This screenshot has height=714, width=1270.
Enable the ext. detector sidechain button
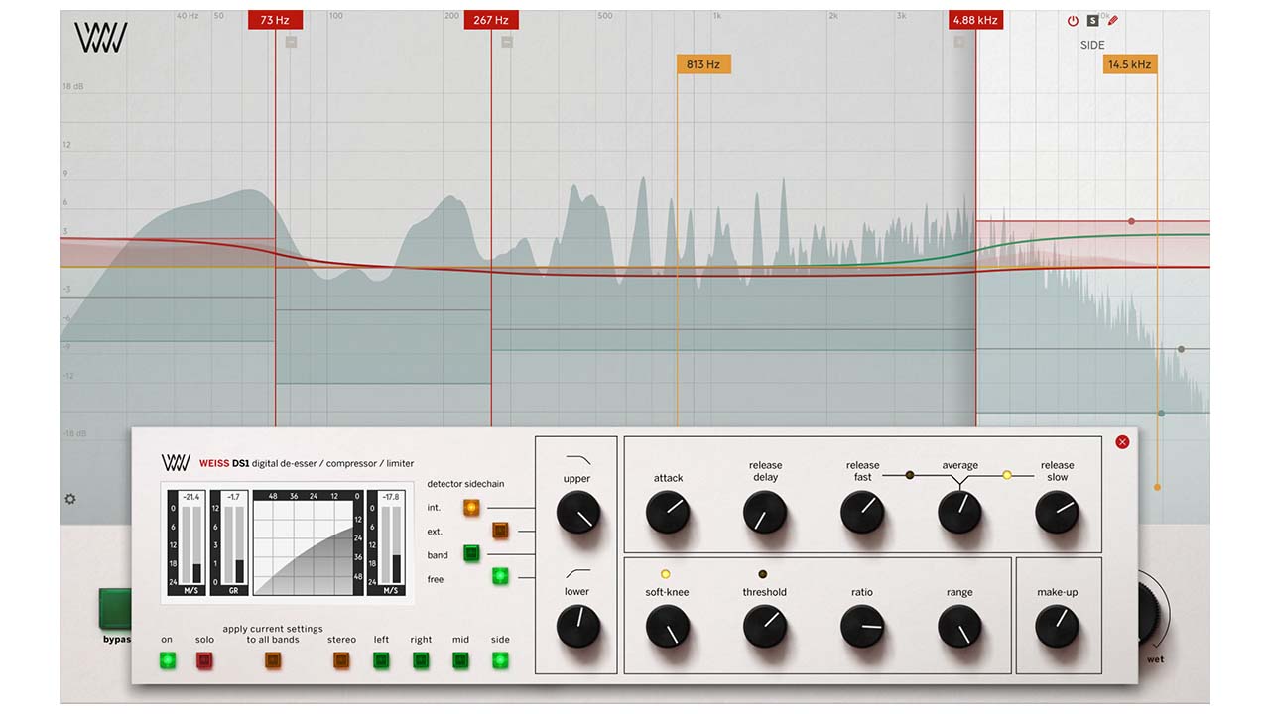click(x=500, y=531)
